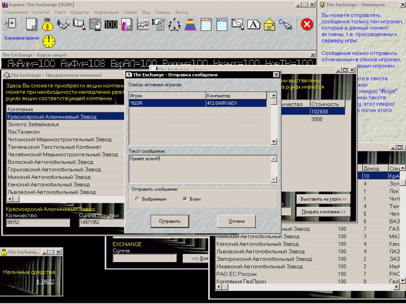Viewport: 406px width, 304px height.
Task: Close the Курсы акций ticker panel
Action: [313, 55]
